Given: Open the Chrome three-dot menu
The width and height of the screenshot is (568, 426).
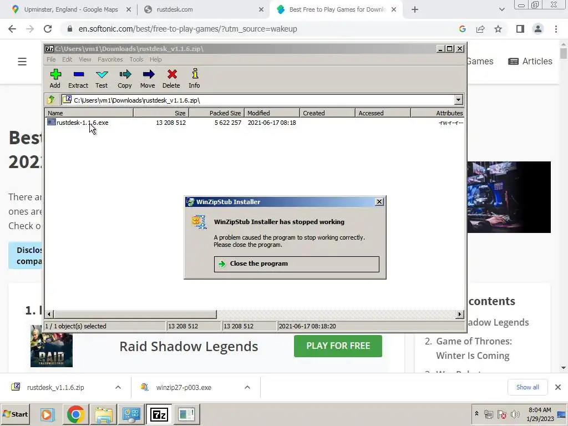Looking at the screenshot, I should pyautogui.click(x=556, y=29).
